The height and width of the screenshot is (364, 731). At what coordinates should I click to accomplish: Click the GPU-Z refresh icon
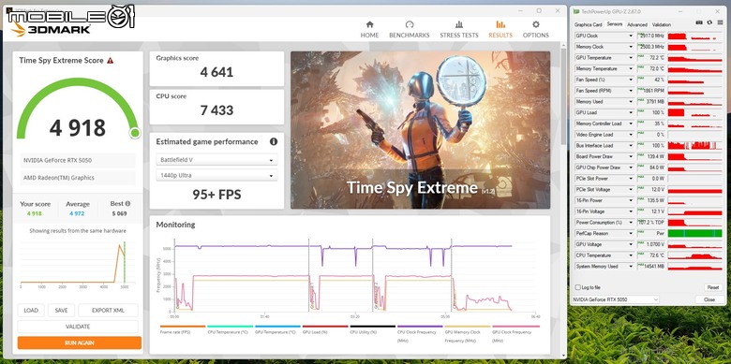[709, 22]
